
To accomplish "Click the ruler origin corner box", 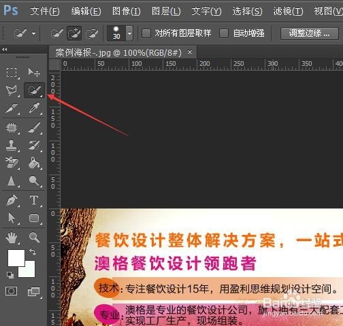I will (54, 65).
